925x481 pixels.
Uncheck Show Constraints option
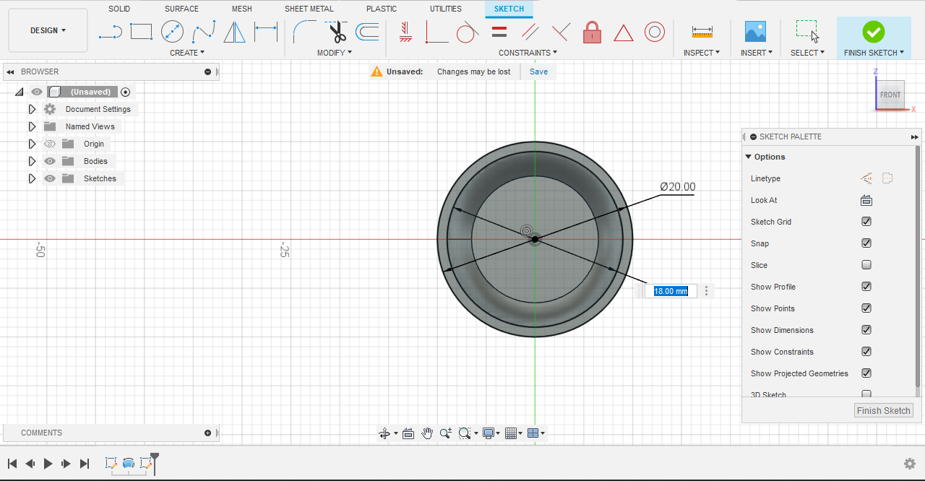866,352
